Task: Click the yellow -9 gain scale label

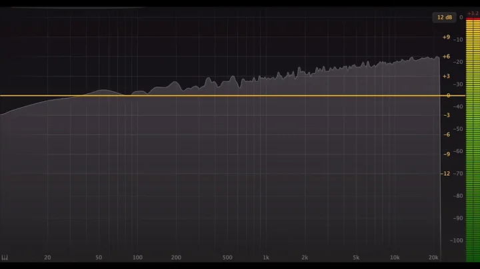Action: point(447,154)
